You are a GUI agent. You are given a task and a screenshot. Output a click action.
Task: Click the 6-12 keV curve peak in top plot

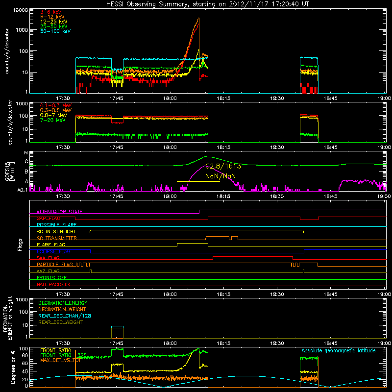pyautogui.click(x=198, y=18)
